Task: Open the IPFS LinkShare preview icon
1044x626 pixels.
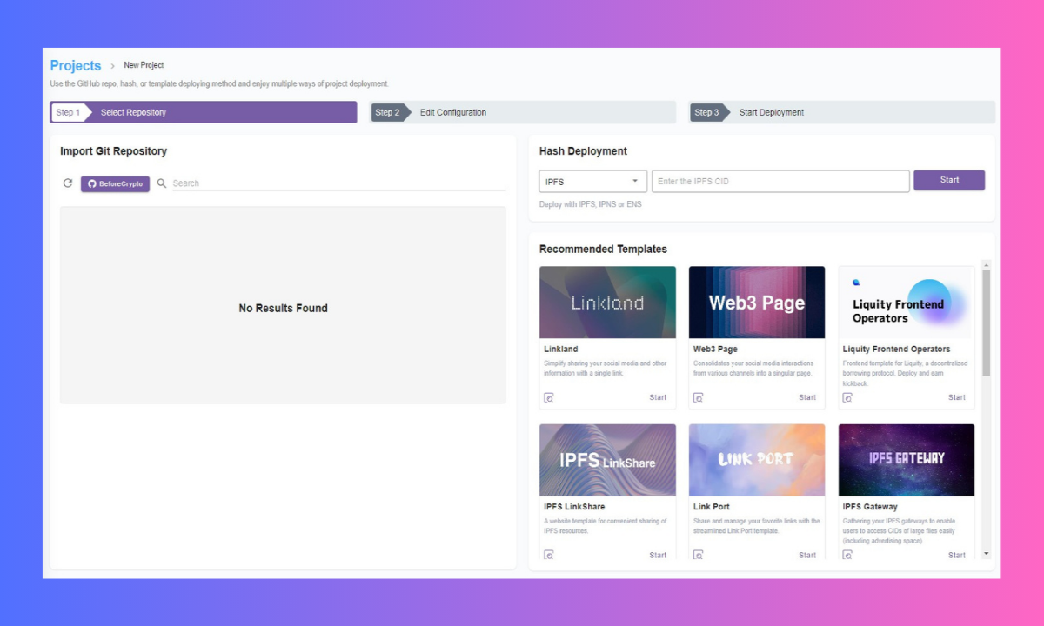Action: (549, 555)
